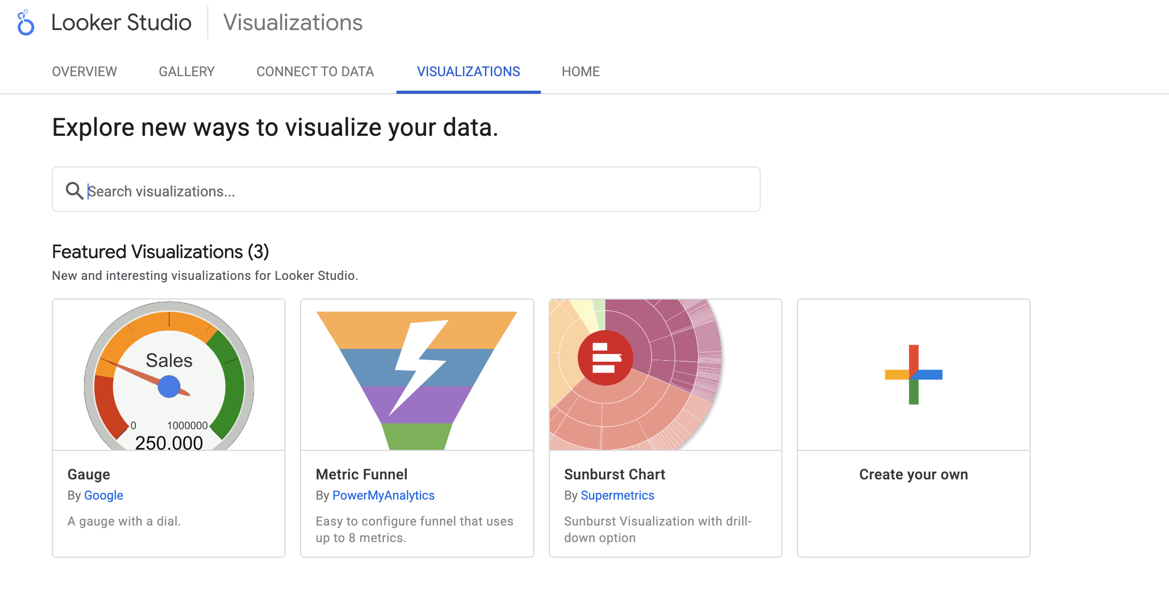Open the Connect to Data tab
The width and height of the screenshot is (1169, 596).
coord(315,72)
